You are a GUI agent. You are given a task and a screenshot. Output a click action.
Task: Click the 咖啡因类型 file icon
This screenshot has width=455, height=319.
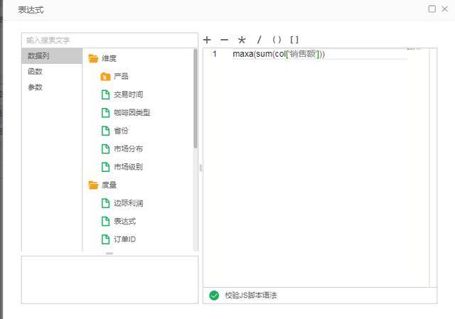(105, 112)
